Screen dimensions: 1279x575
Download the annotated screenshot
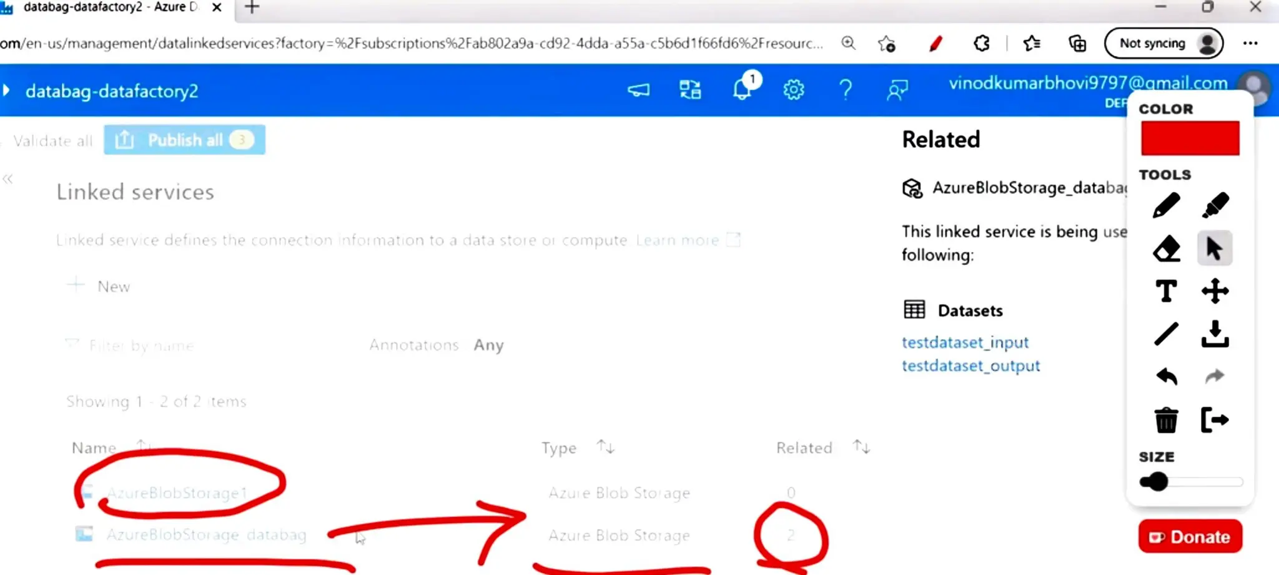tap(1215, 334)
